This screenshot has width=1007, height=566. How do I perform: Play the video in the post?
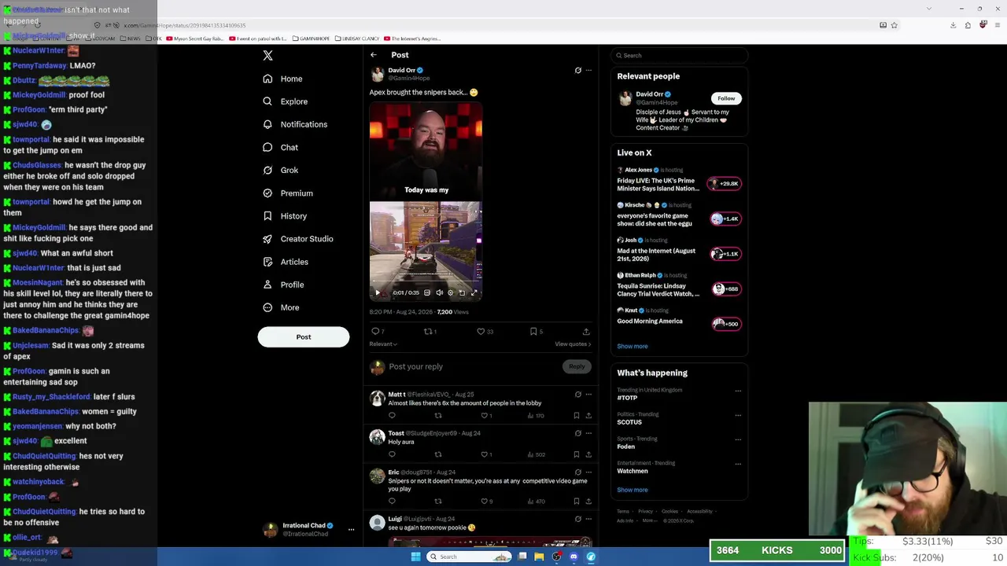378,292
